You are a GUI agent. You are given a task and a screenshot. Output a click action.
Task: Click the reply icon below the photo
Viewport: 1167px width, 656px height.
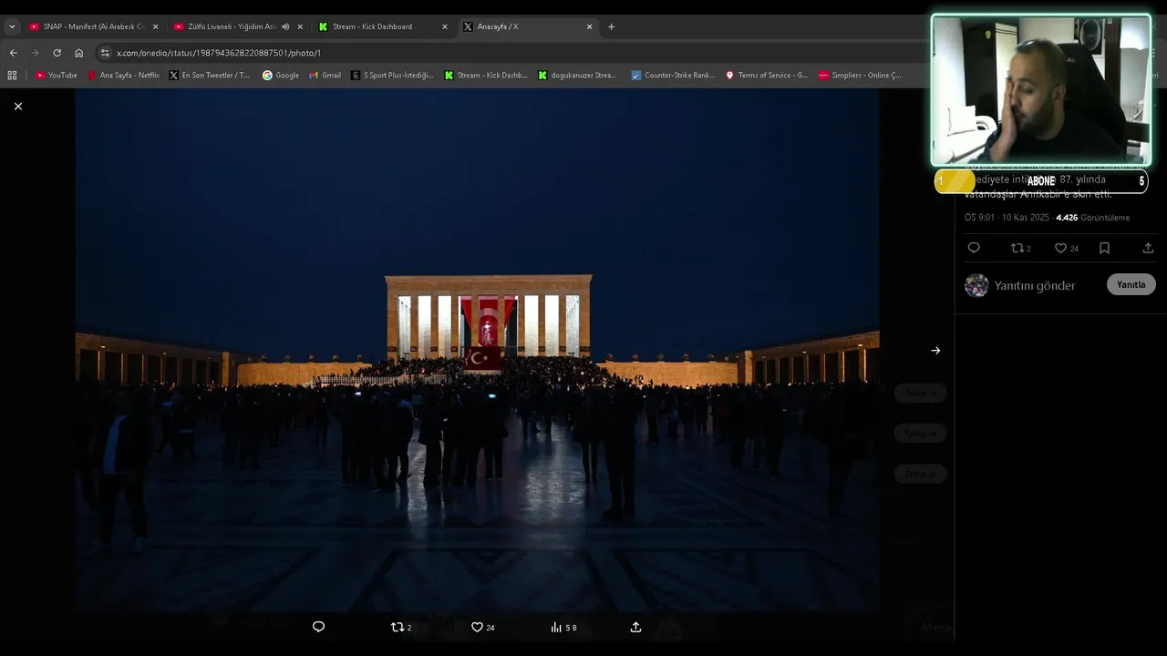(x=318, y=627)
